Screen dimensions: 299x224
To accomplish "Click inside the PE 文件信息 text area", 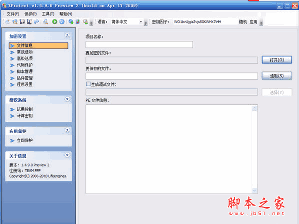I will point(169,149).
